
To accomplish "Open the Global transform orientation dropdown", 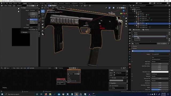I will point(77,6).
